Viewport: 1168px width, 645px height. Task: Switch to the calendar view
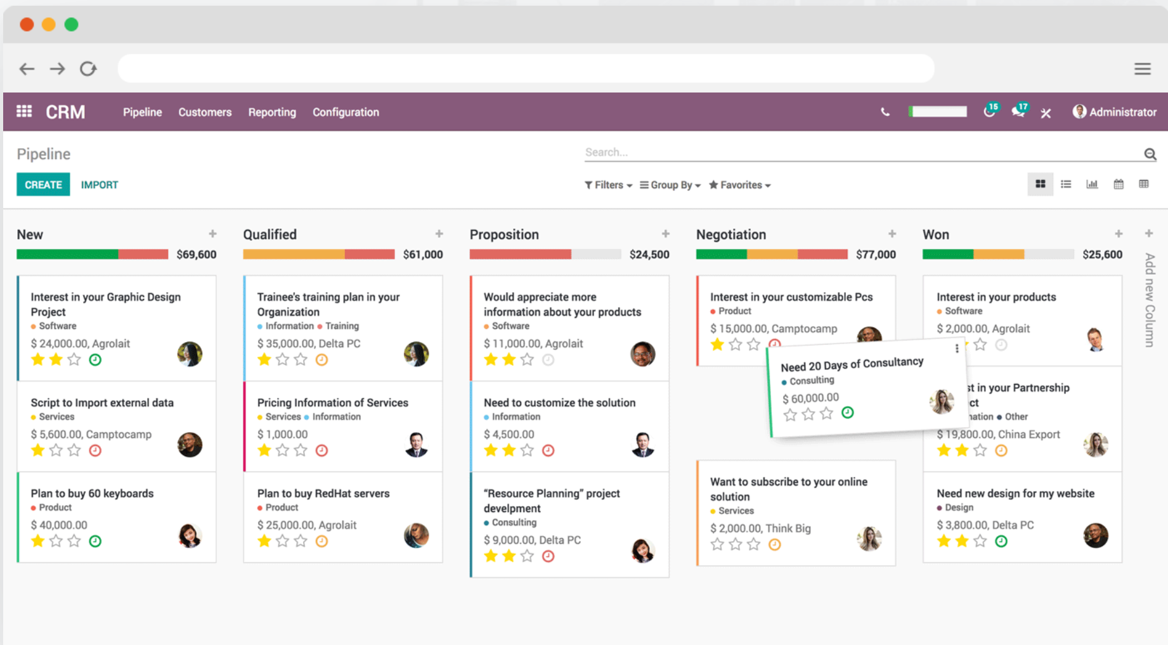coord(1119,184)
